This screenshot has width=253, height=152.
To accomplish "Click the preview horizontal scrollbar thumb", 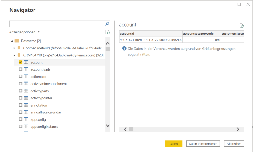I will (131, 129).
